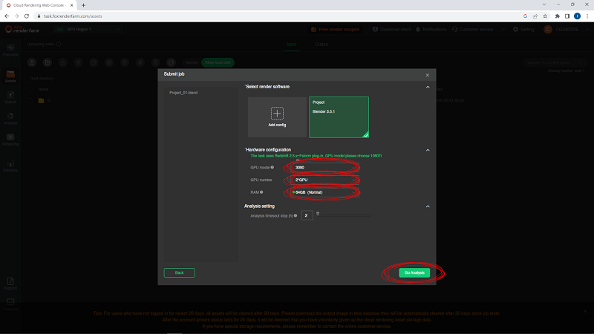Image resolution: width=594 pixels, height=334 pixels.
Task: Click the Uploading notes info icon
Action: tap(59, 44)
